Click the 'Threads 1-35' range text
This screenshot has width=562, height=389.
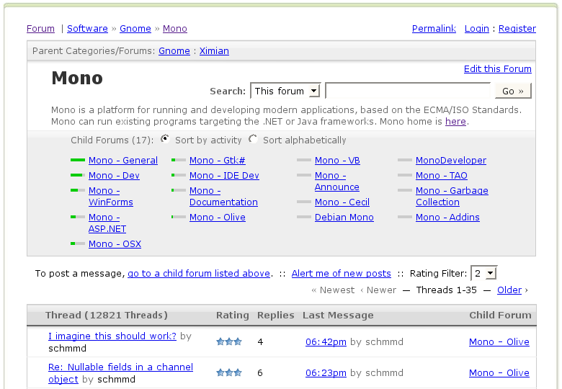(x=446, y=290)
